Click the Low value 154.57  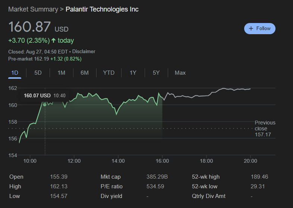pos(59,196)
